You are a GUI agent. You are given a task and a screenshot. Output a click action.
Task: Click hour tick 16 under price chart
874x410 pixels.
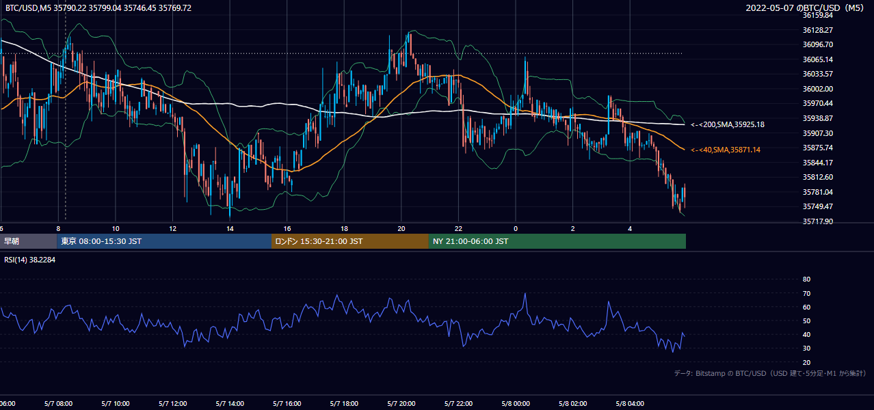(287, 228)
